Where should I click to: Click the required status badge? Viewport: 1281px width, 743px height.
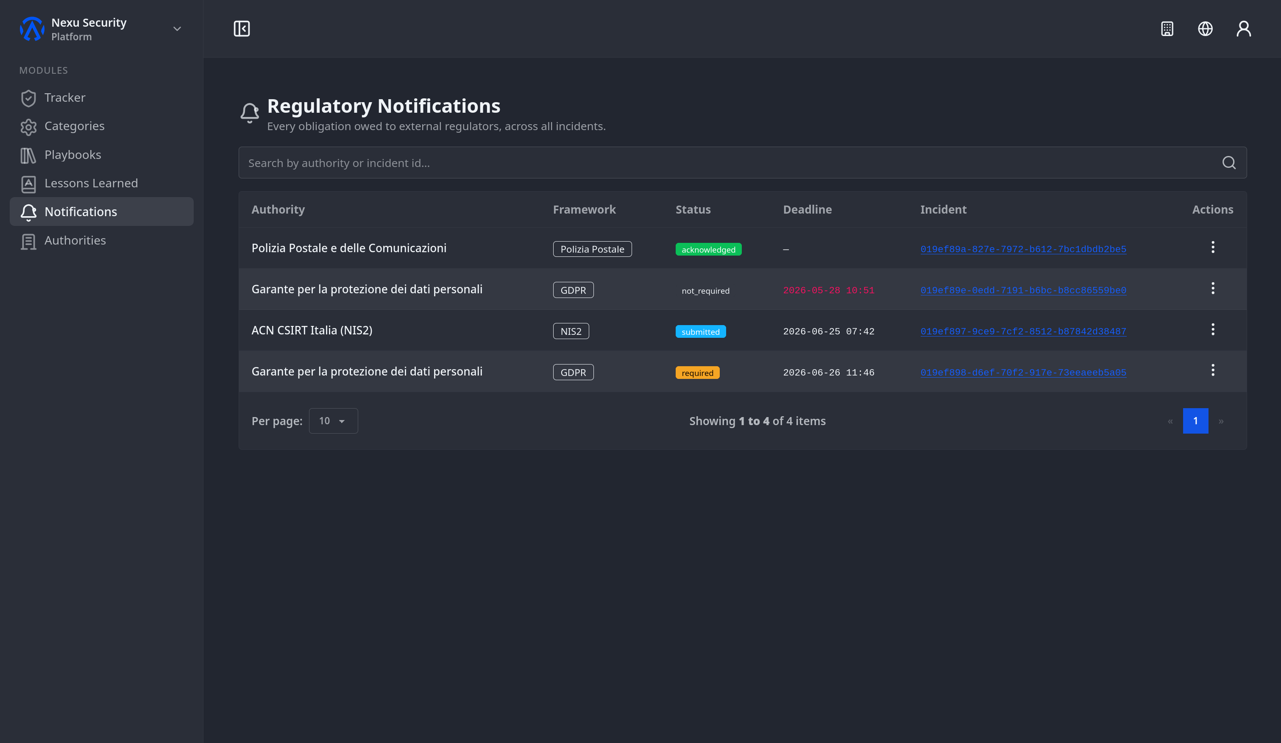pyautogui.click(x=697, y=373)
